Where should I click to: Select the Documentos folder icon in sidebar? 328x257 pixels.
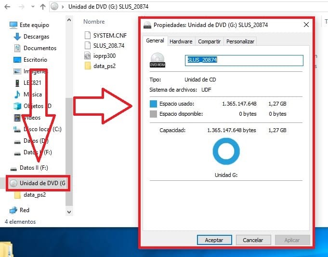(17, 48)
